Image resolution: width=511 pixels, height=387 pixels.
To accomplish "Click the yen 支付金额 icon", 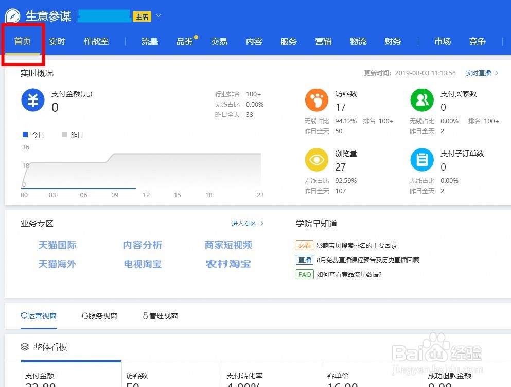I will pyautogui.click(x=32, y=100).
